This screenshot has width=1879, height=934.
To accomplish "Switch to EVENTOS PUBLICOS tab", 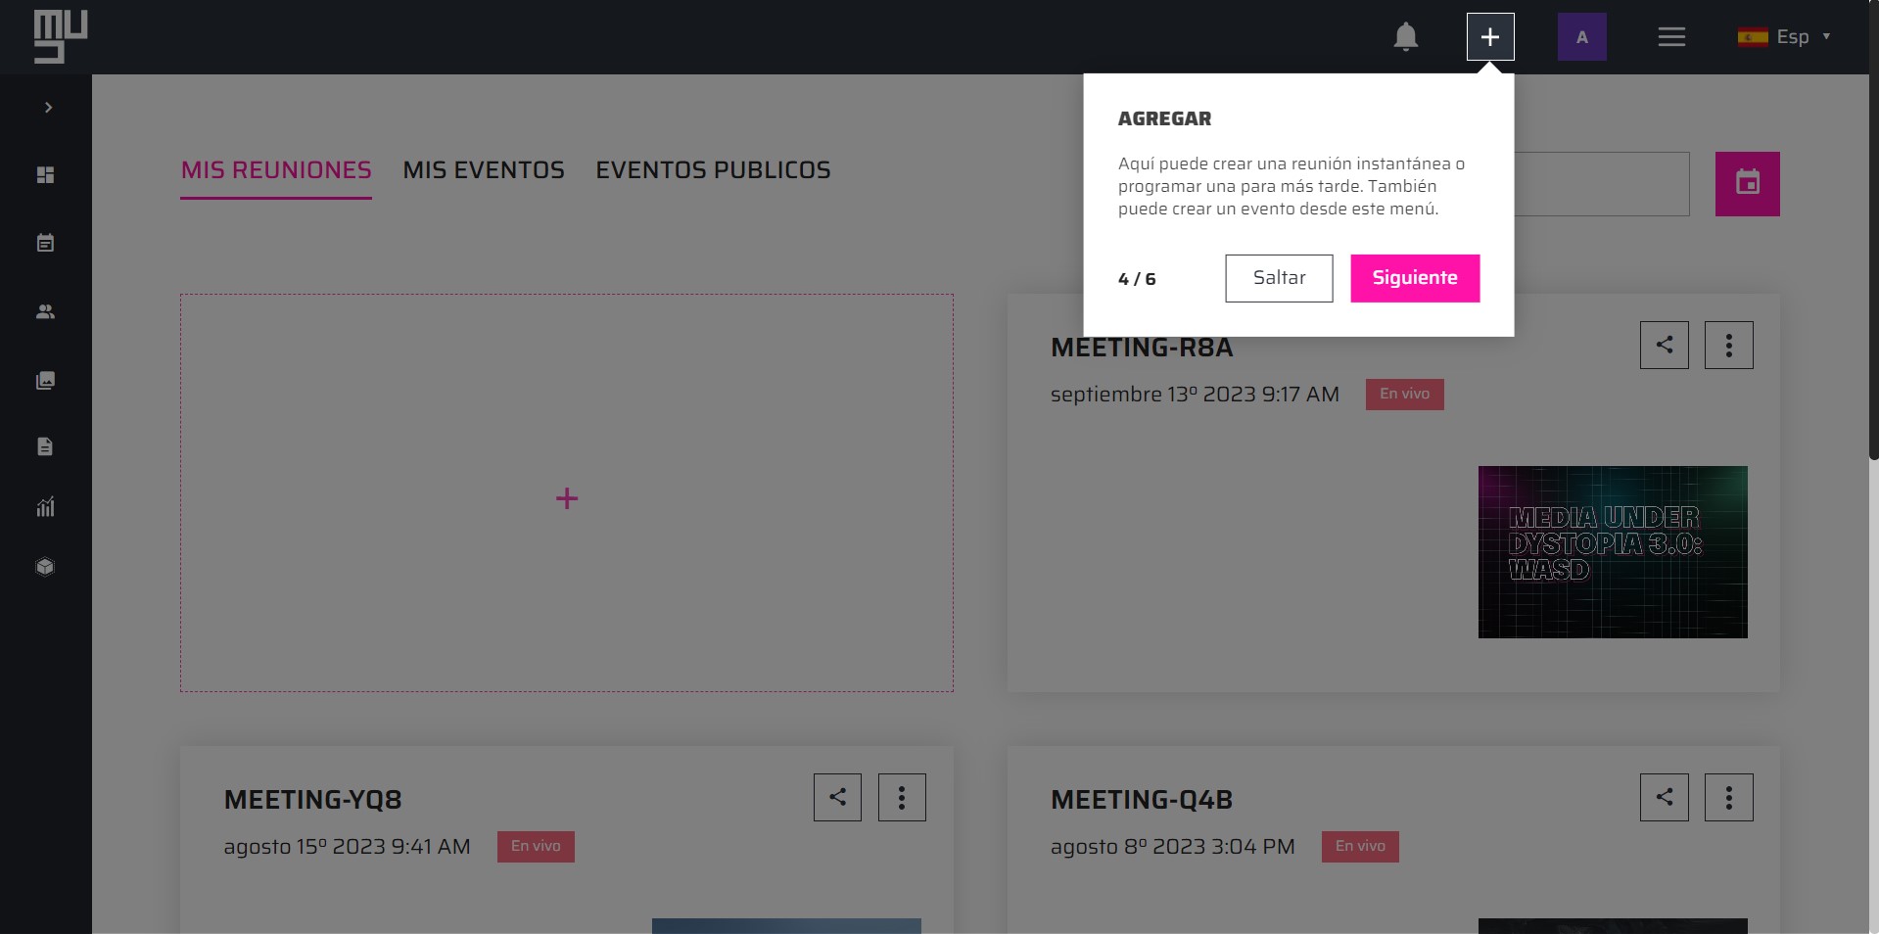I will click(x=713, y=170).
